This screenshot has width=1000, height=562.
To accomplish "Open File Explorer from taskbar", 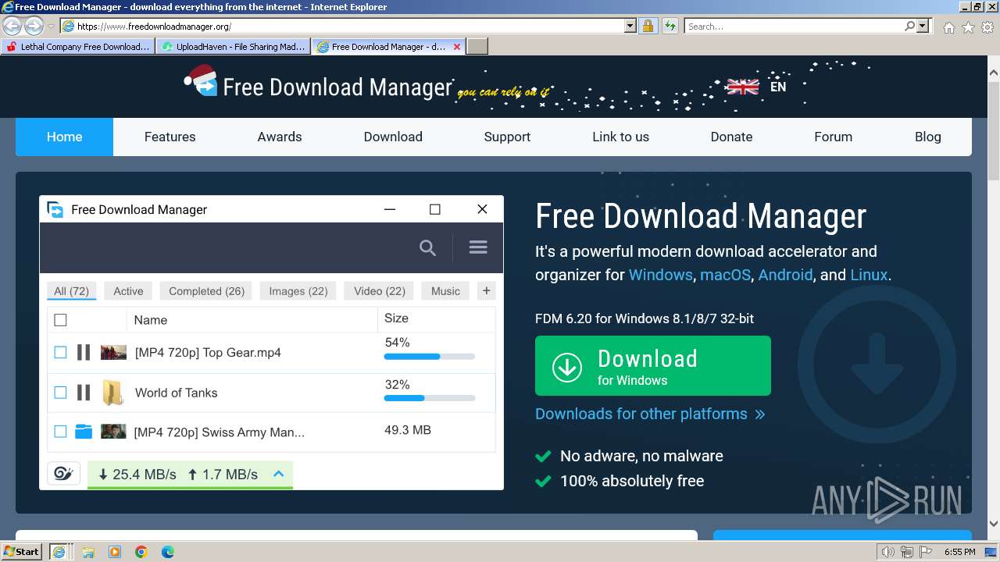I will (x=88, y=552).
